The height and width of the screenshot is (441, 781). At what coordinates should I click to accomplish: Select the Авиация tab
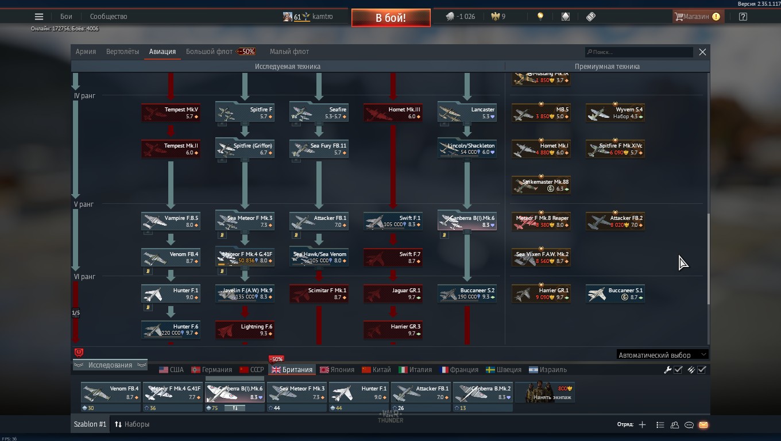(x=163, y=52)
